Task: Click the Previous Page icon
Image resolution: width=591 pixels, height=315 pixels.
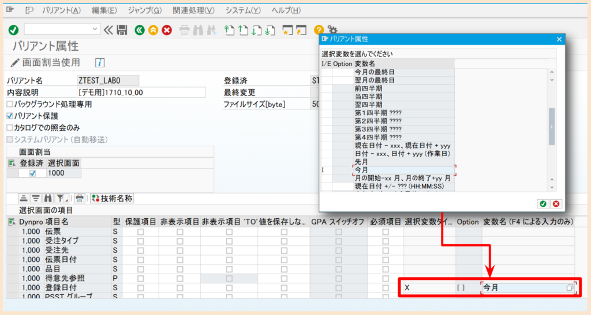Action: 243,30
